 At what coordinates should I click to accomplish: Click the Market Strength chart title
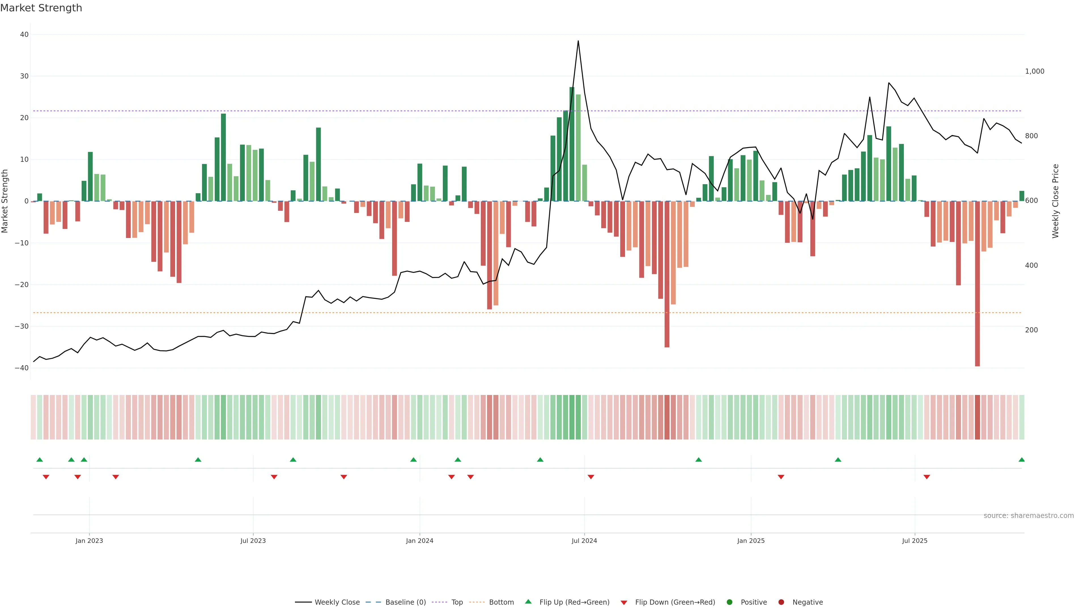[x=41, y=8]
